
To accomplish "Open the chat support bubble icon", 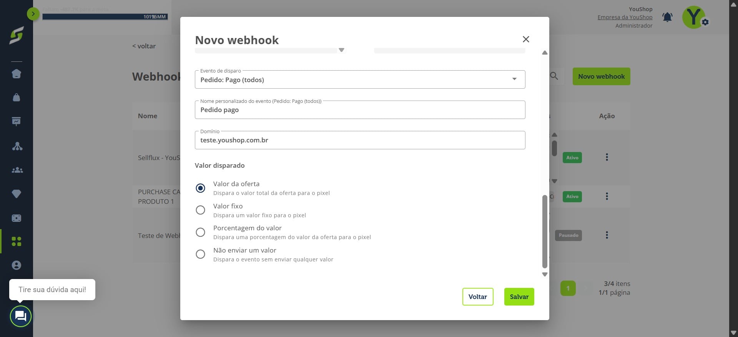I will [21, 316].
